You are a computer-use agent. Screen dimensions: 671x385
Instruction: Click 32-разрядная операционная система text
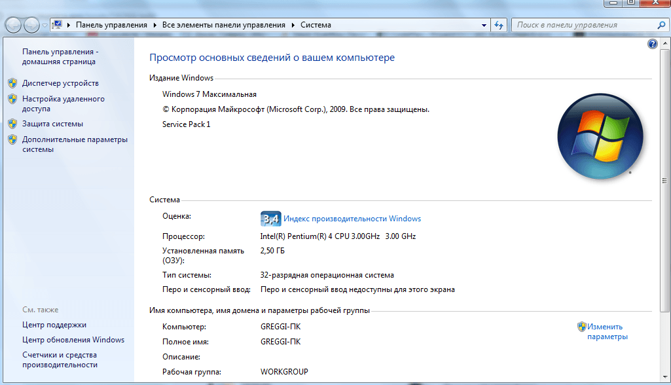pyautogui.click(x=327, y=275)
